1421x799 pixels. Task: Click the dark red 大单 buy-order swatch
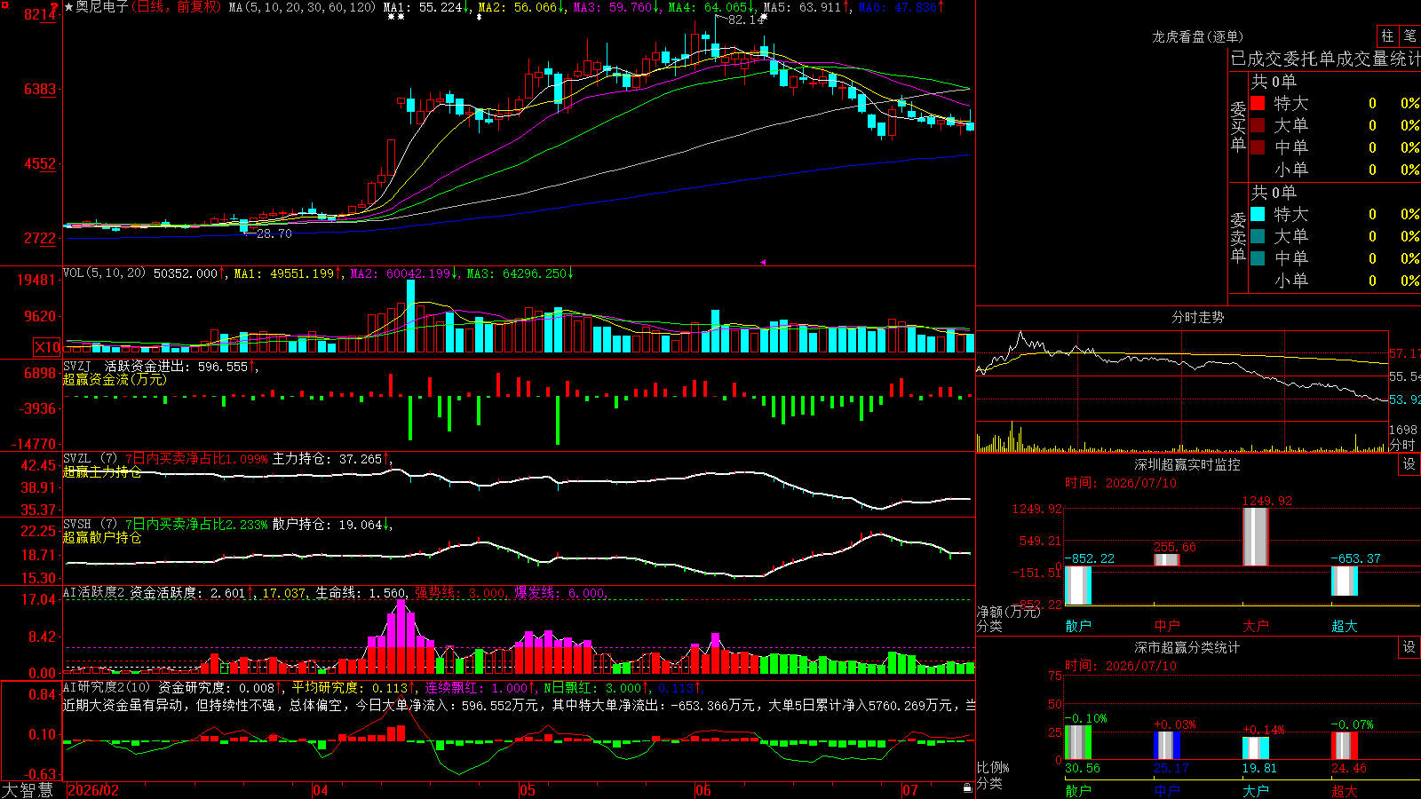[x=1258, y=125]
